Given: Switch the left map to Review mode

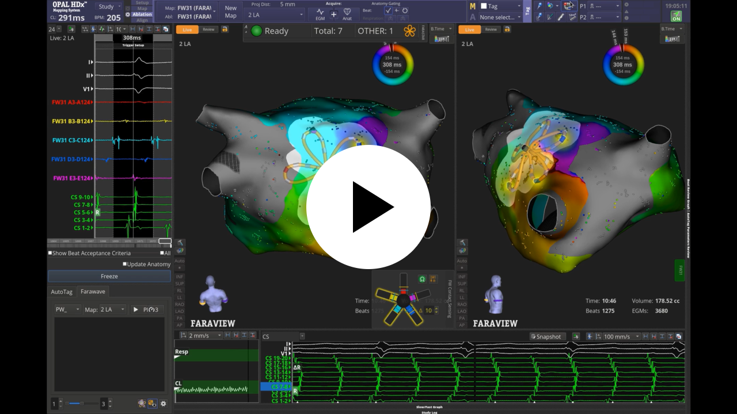Looking at the screenshot, I should pyautogui.click(x=208, y=29).
